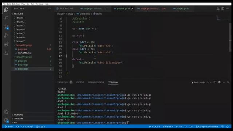Screen dimensions: 233x131
Task: Open the Terminal menu
Action: click(39, 4)
